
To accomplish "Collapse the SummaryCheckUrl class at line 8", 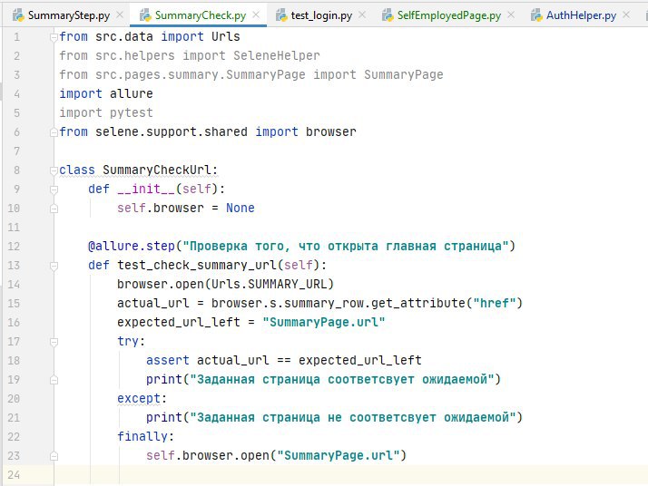I will click(x=54, y=170).
